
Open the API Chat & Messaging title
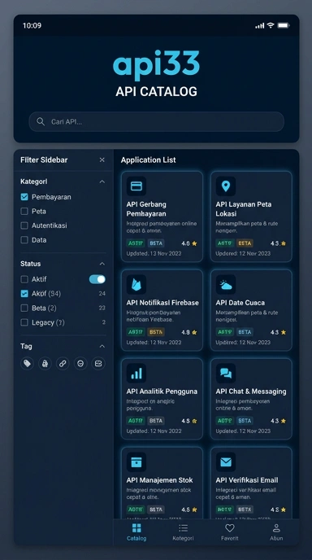pyautogui.click(x=251, y=392)
